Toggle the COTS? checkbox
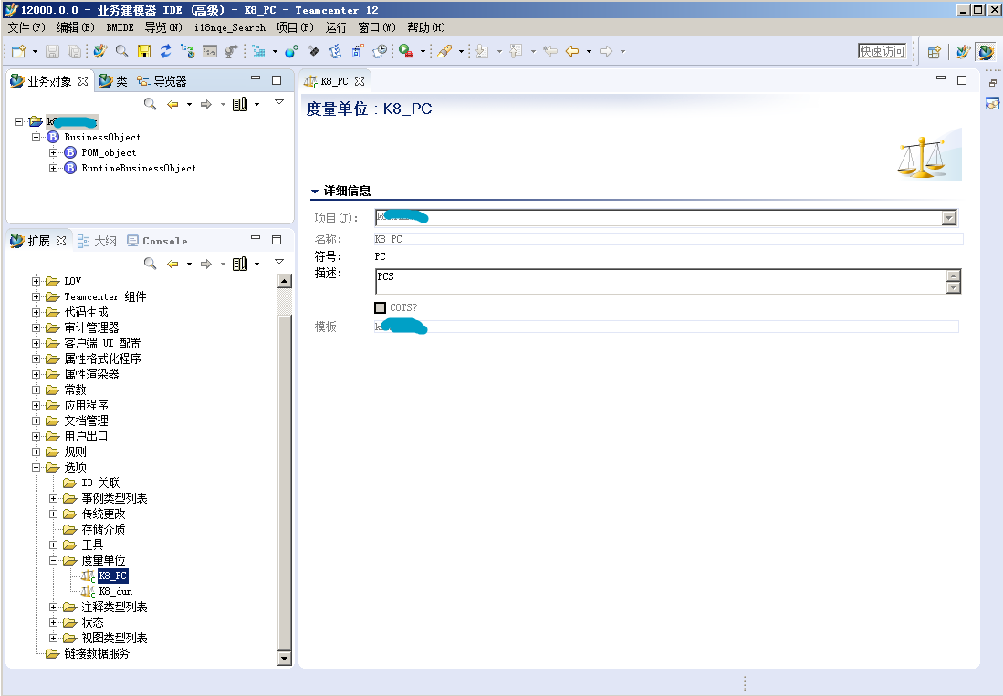 click(380, 307)
